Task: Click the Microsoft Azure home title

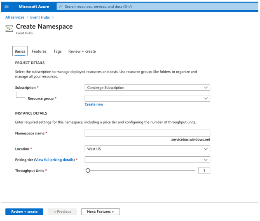Action: click(33, 7)
